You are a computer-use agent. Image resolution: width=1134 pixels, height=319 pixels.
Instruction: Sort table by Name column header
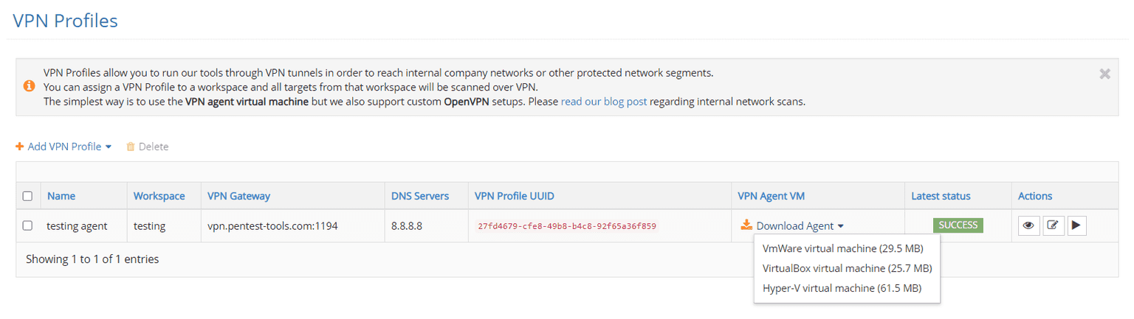click(61, 196)
